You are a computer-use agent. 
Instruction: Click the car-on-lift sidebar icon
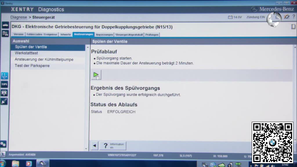tap(4, 93)
